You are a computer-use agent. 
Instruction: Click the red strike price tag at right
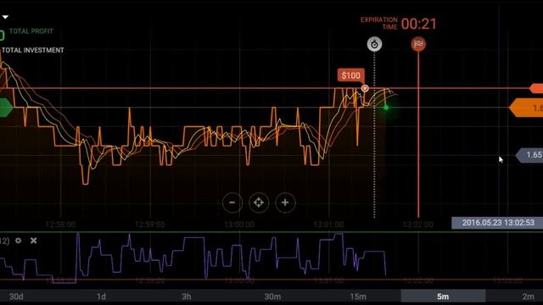click(x=536, y=88)
